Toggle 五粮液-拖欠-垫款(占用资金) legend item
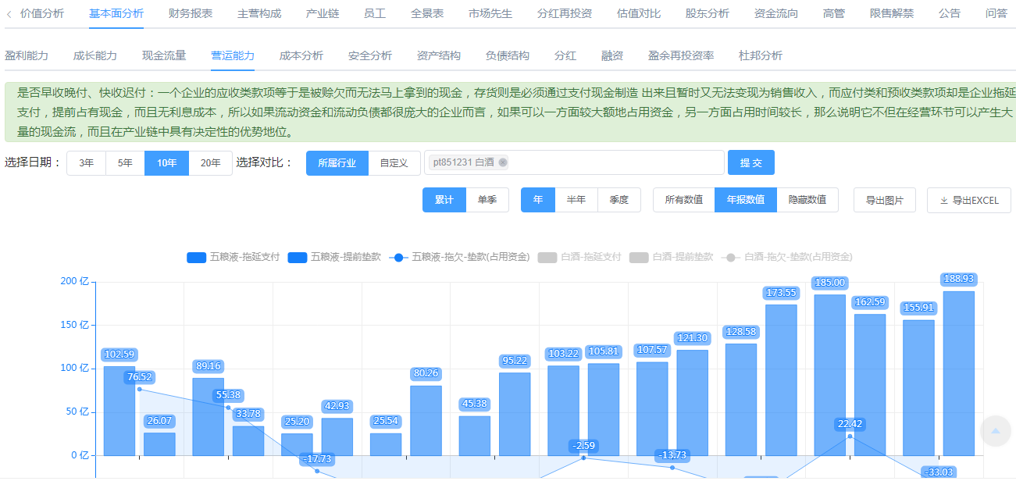This screenshot has height=481, width=1016. pos(459,257)
